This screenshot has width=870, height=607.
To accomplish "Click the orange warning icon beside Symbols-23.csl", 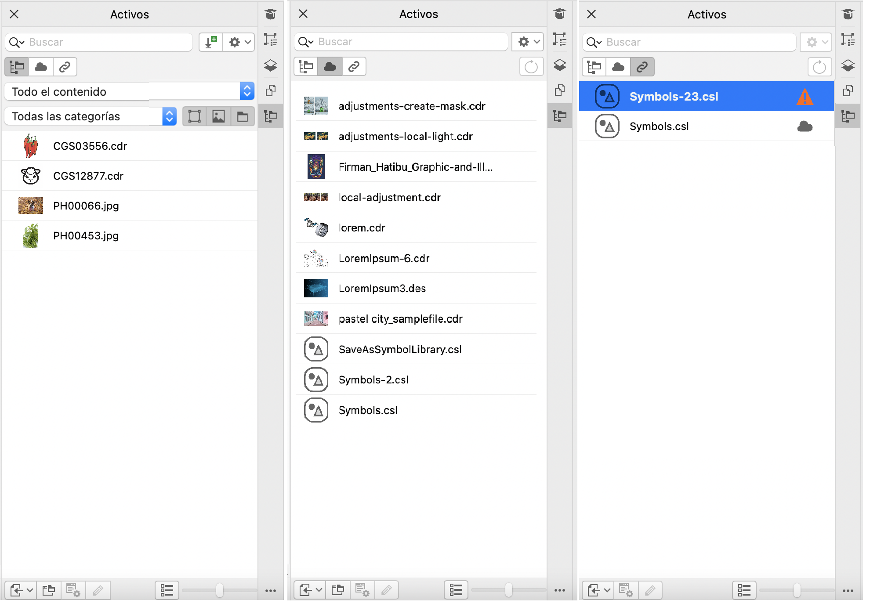I will 804,97.
